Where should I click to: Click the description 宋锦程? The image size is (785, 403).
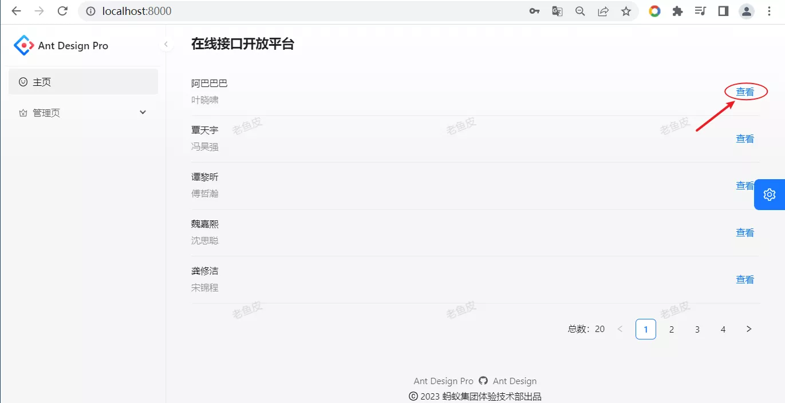pos(205,287)
